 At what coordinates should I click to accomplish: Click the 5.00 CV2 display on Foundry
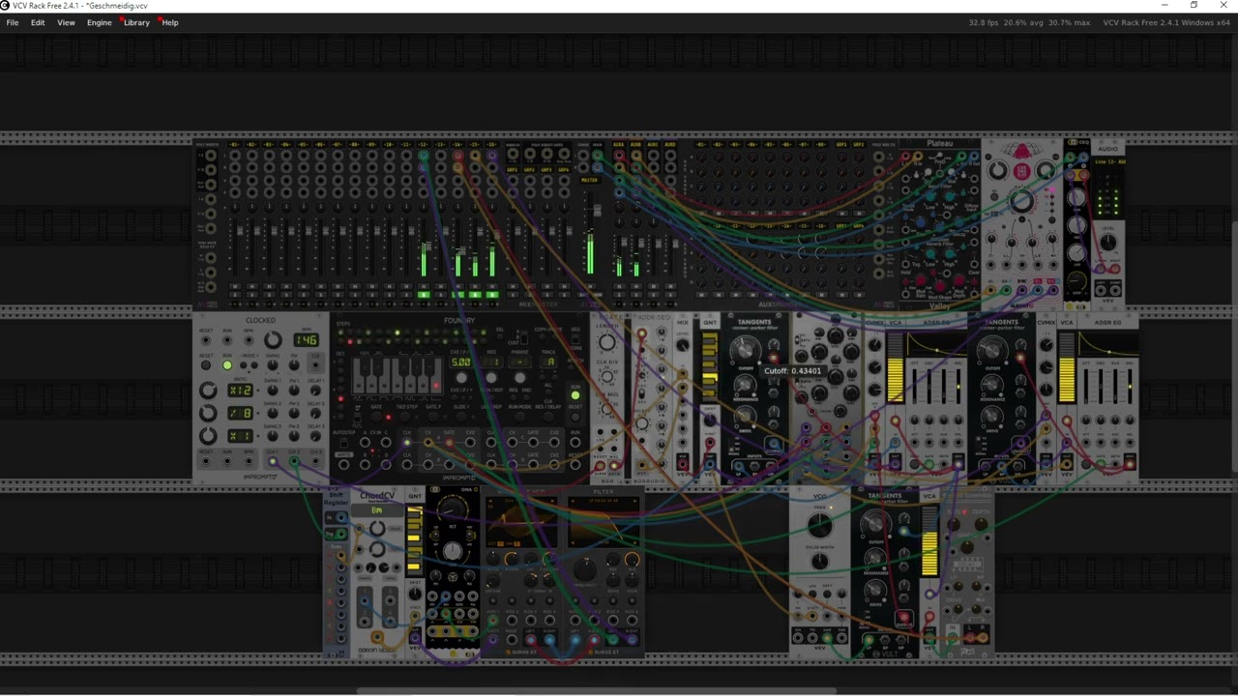(x=461, y=362)
